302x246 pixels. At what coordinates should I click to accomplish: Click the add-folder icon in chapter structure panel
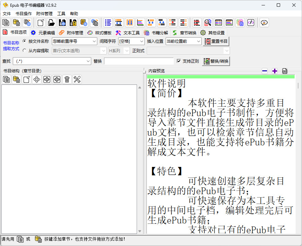click(x=16, y=79)
